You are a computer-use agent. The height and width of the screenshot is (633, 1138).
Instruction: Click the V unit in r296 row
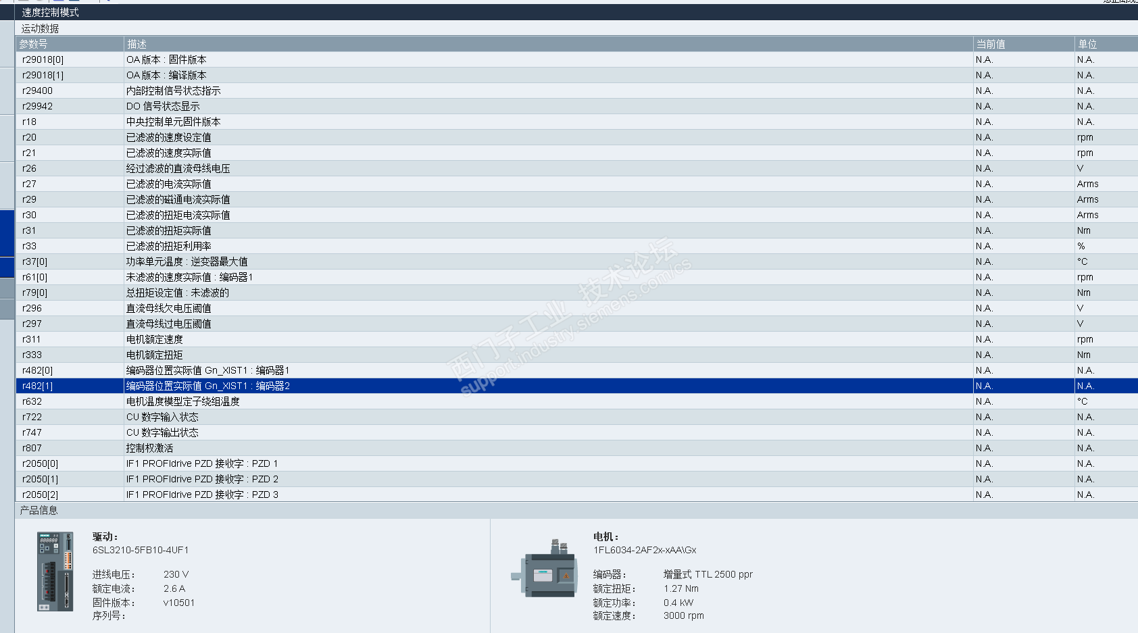click(x=1080, y=308)
